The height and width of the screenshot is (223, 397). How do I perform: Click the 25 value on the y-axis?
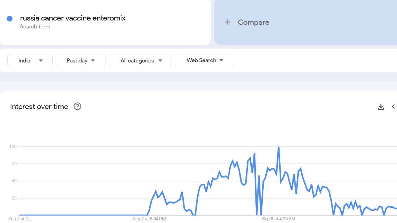[14, 198]
